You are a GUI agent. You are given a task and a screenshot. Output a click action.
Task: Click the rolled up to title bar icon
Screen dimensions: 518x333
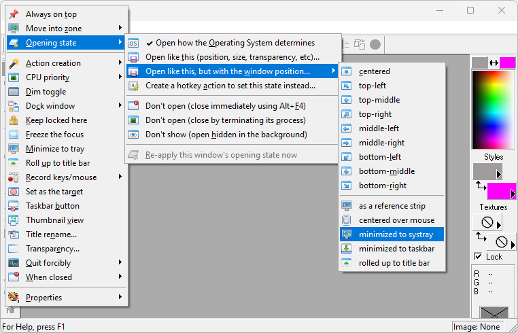tap(347, 263)
